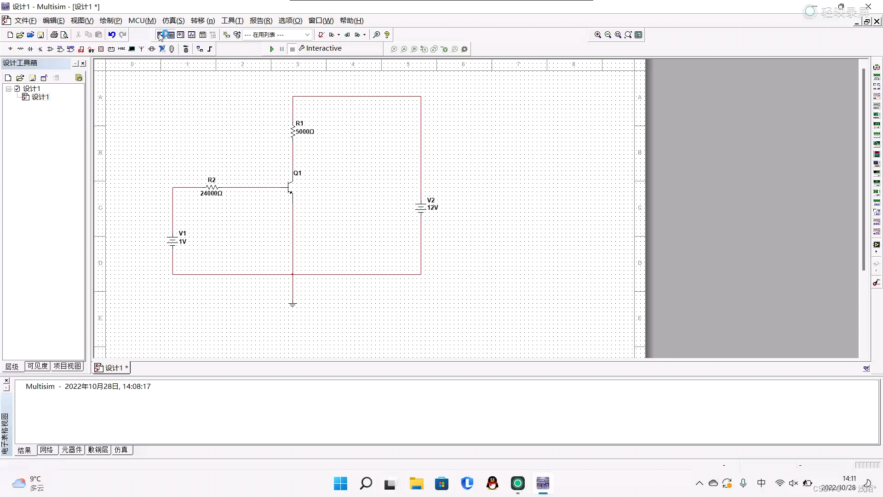Switch to the 可见度 tab
Image resolution: width=883 pixels, height=497 pixels.
[x=37, y=366]
